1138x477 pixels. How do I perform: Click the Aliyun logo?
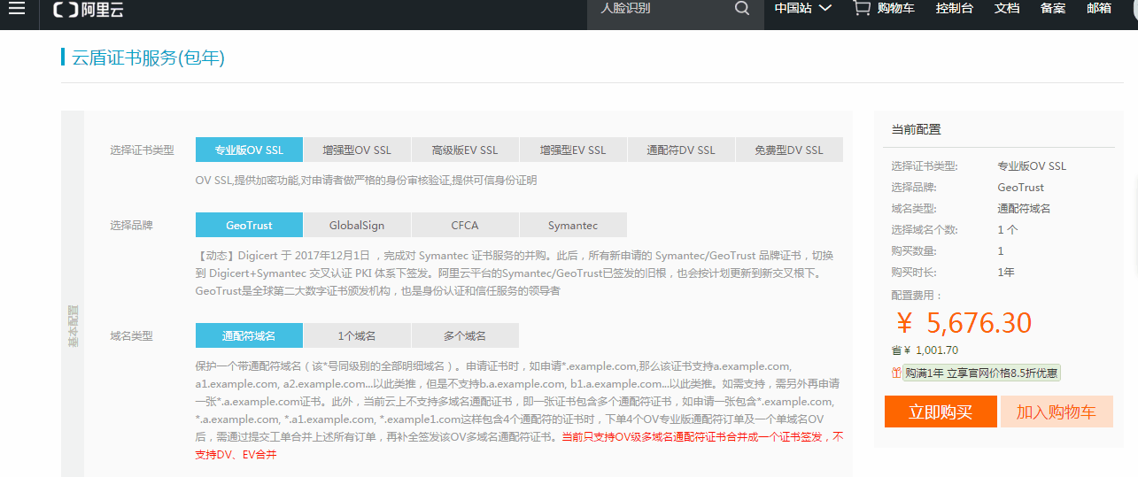click(x=87, y=9)
